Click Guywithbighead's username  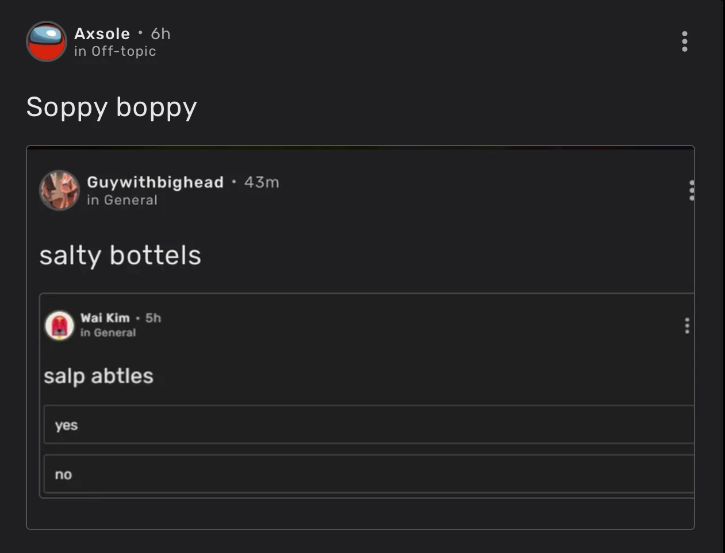coord(155,183)
